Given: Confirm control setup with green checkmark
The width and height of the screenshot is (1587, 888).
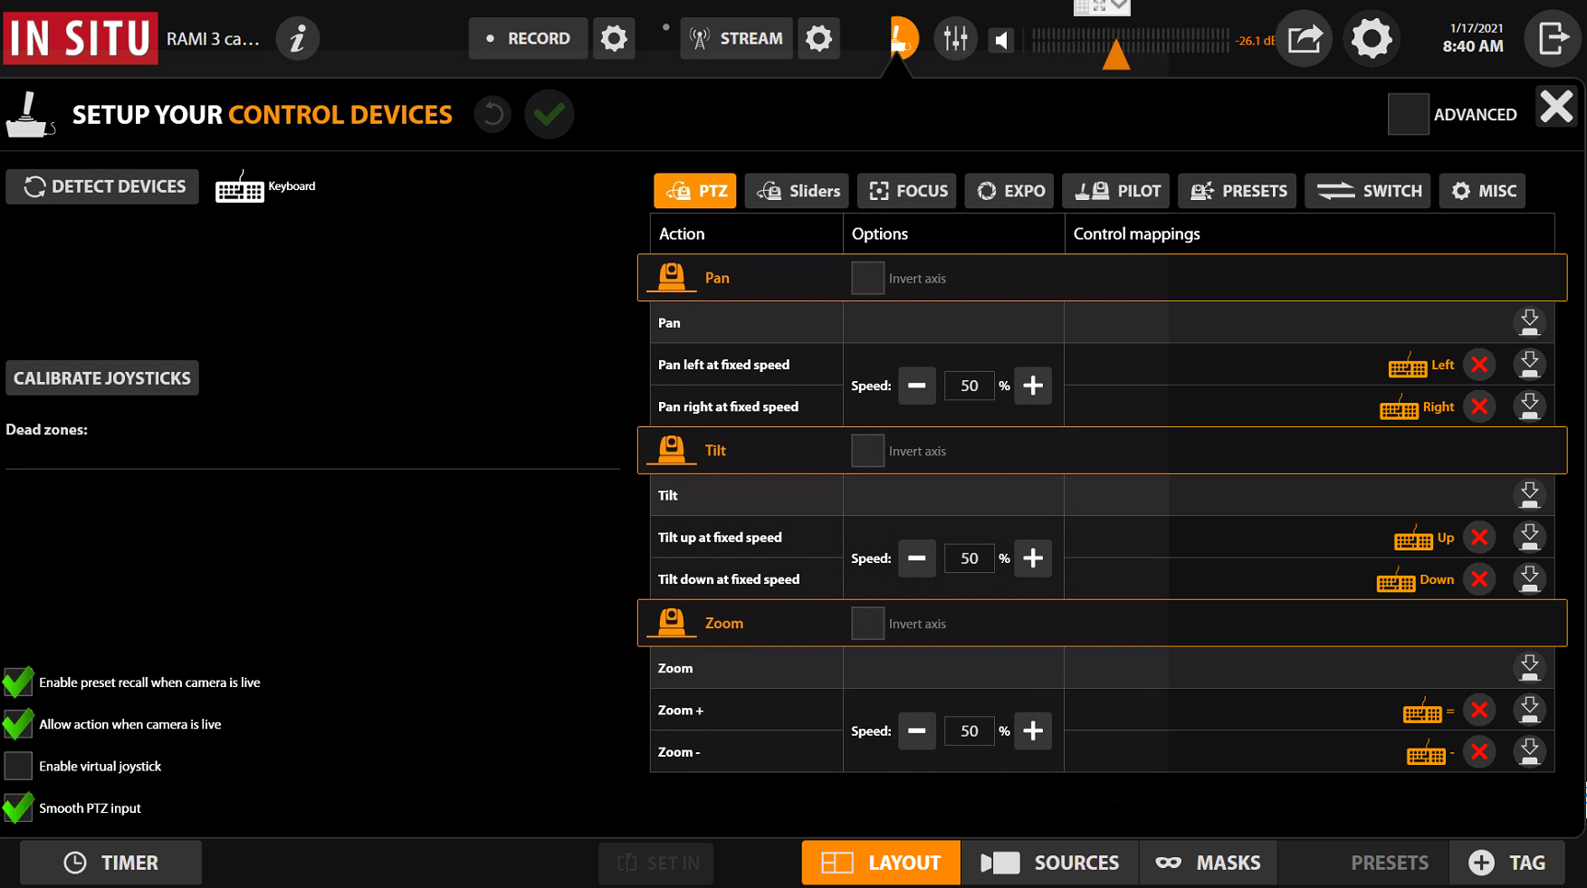Looking at the screenshot, I should (549, 114).
